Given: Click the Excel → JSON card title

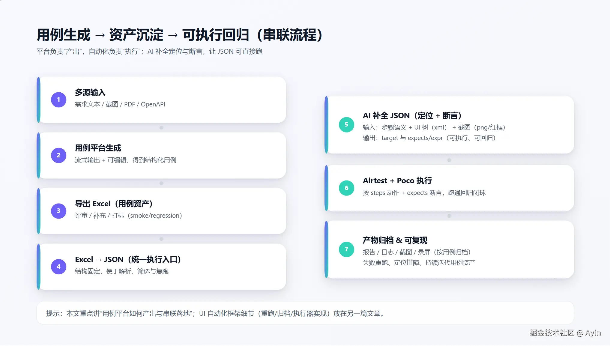Looking at the screenshot, I should tap(128, 259).
